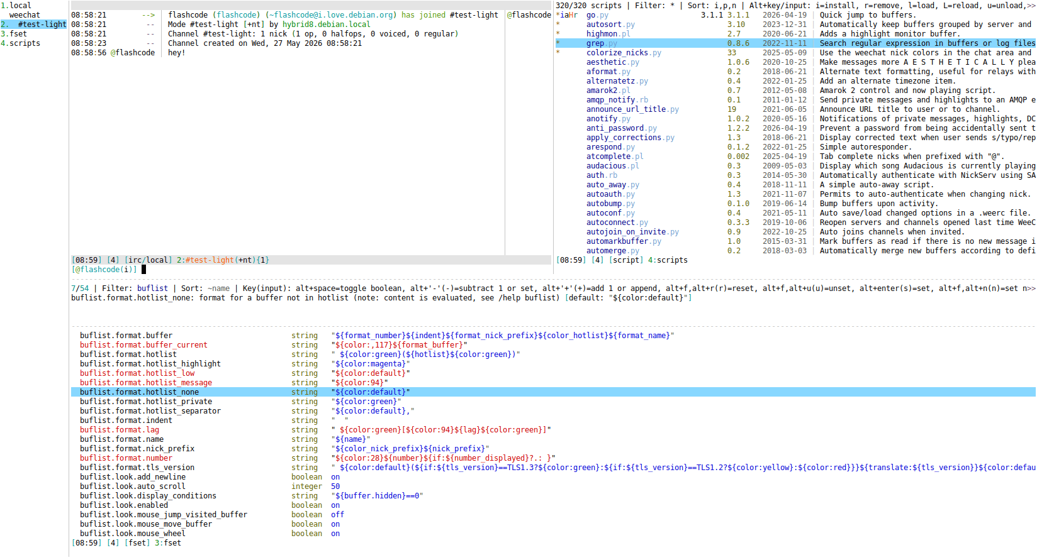Toggle buflist.look.mouse_move_buffer value on
The height and width of the screenshot is (560, 1037).
[x=335, y=524]
